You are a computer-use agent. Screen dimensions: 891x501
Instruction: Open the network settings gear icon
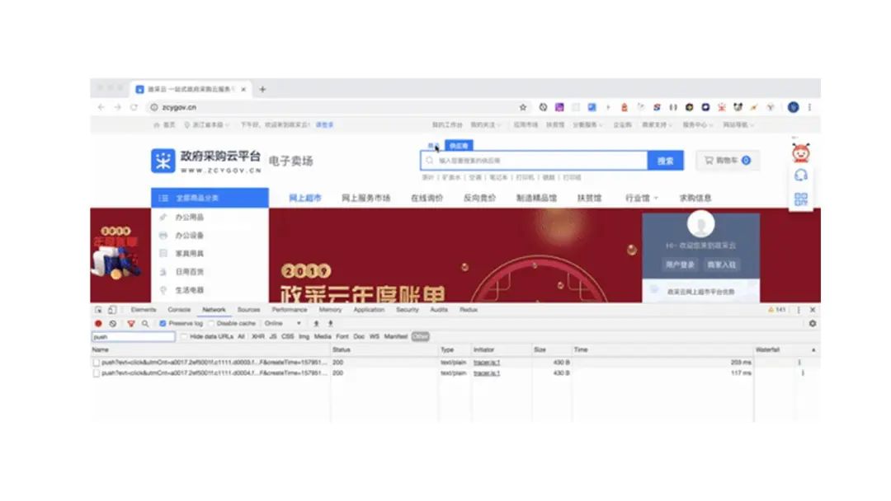[x=813, y=323]
